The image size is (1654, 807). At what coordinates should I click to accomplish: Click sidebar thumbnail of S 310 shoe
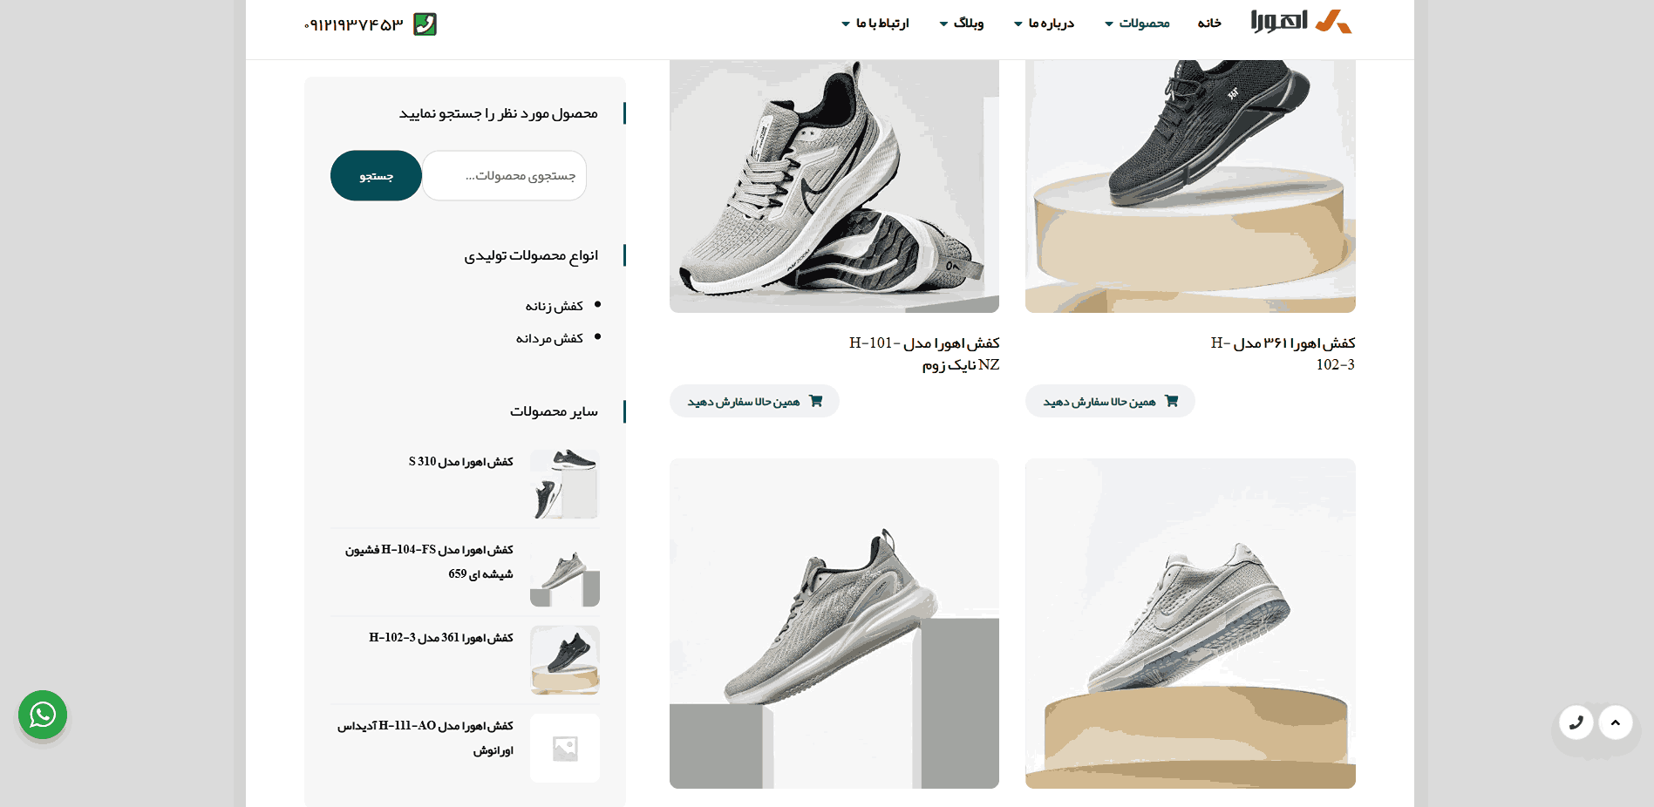[565, 485]
